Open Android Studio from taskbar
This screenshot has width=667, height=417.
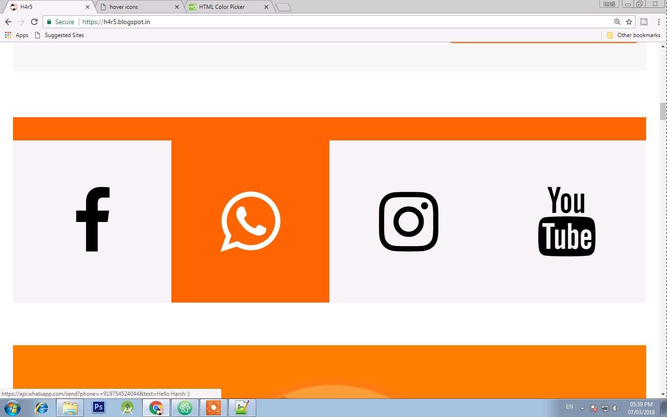click(127, 408)
